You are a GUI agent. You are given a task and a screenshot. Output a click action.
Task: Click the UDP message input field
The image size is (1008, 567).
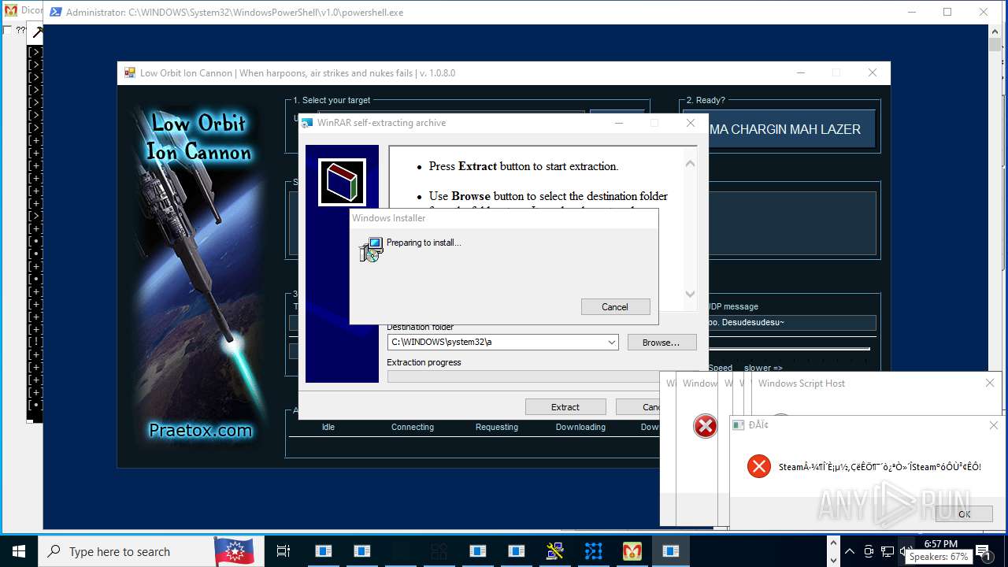pos(791,323)
